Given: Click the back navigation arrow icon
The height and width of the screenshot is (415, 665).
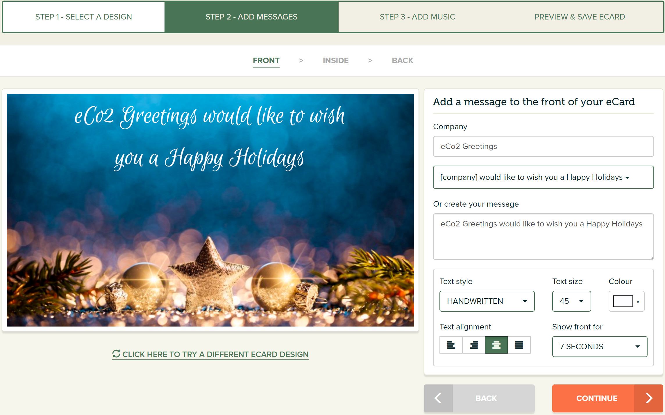Looking at the screenshot, I should [438, 398].
